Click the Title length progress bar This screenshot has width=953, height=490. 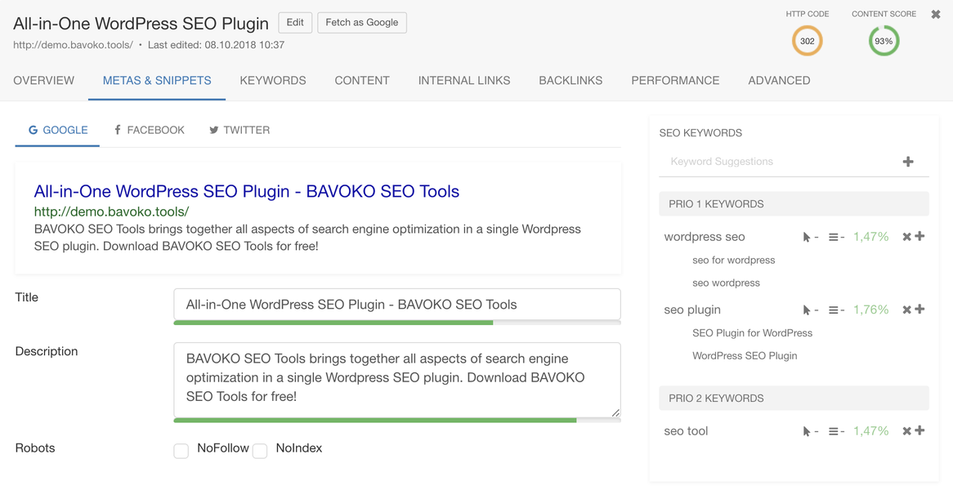[x=397, y=323]
